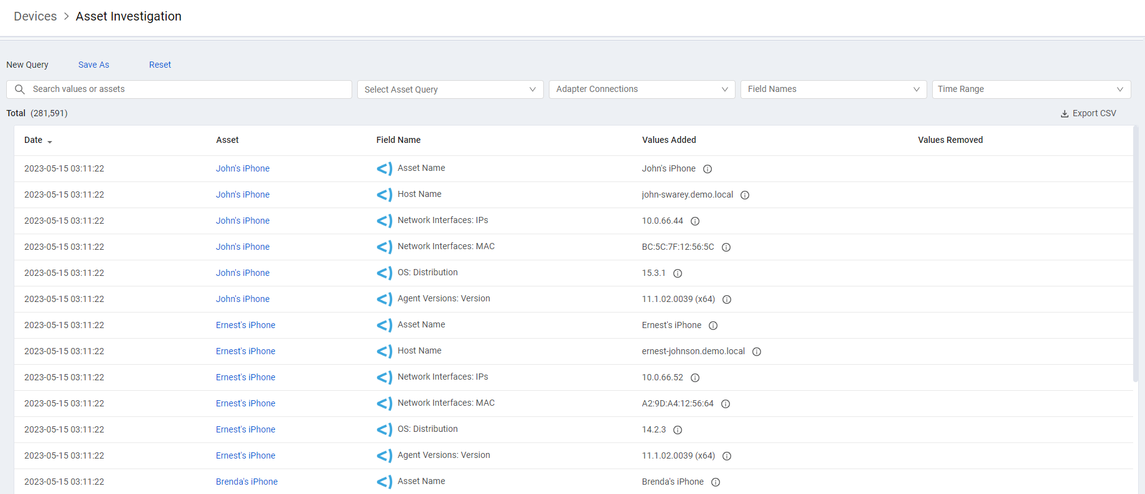The height and width of the screenshot is (494, 1145).
Task: Click adapter icon in 15.3.1 OS Distribution row
Action: (385, 273)
